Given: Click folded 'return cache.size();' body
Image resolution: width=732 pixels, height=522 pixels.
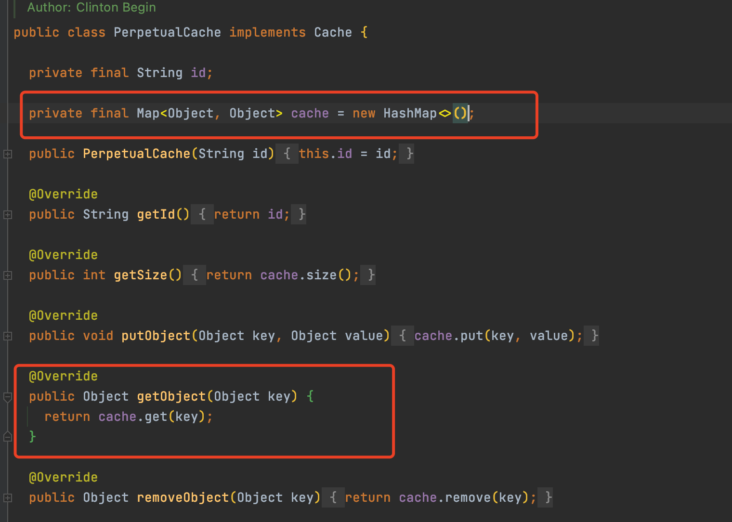Looking at the screenshot, I should pyautogui.click(x=279, y=275).
